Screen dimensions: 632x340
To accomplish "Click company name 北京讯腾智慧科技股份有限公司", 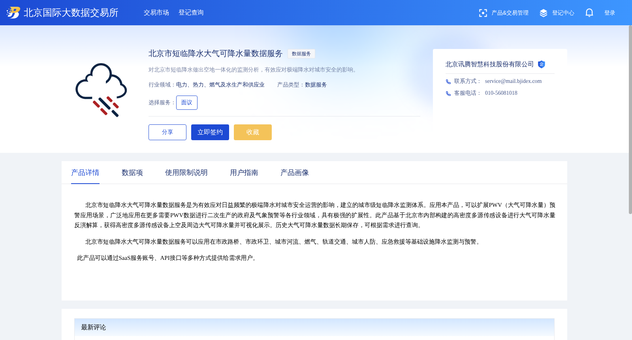I will pyautogui.click(x=490, y=64).
